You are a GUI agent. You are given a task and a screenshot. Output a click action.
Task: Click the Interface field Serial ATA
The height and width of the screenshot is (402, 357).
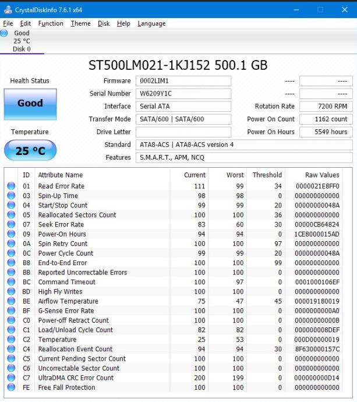click(x=183, y=107)
